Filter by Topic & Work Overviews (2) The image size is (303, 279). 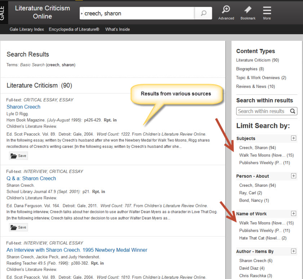pyautogui.click(x=261, y=78)
